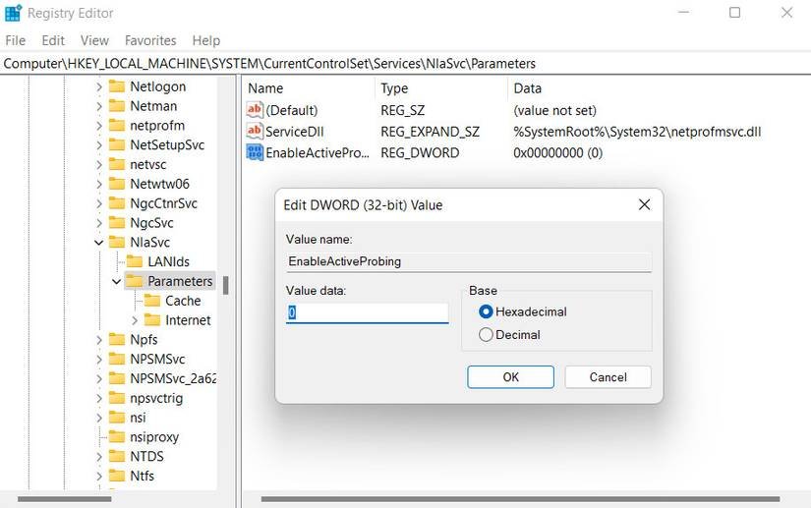This screenshot has height=508, width=811.
Task: Select the ServiceDll string value icon
Action: 255,132
